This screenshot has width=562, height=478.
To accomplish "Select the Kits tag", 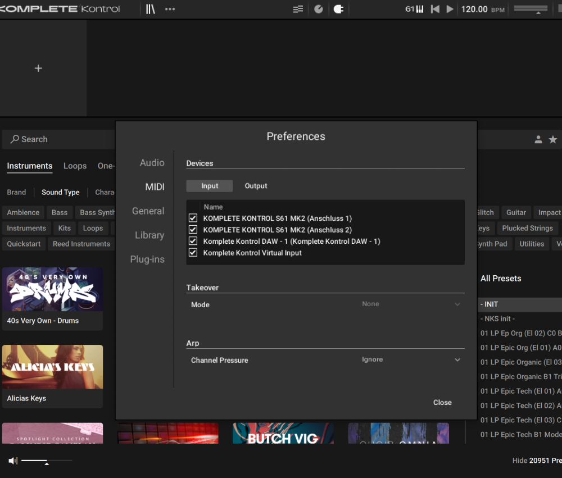I will click(65, 228).
